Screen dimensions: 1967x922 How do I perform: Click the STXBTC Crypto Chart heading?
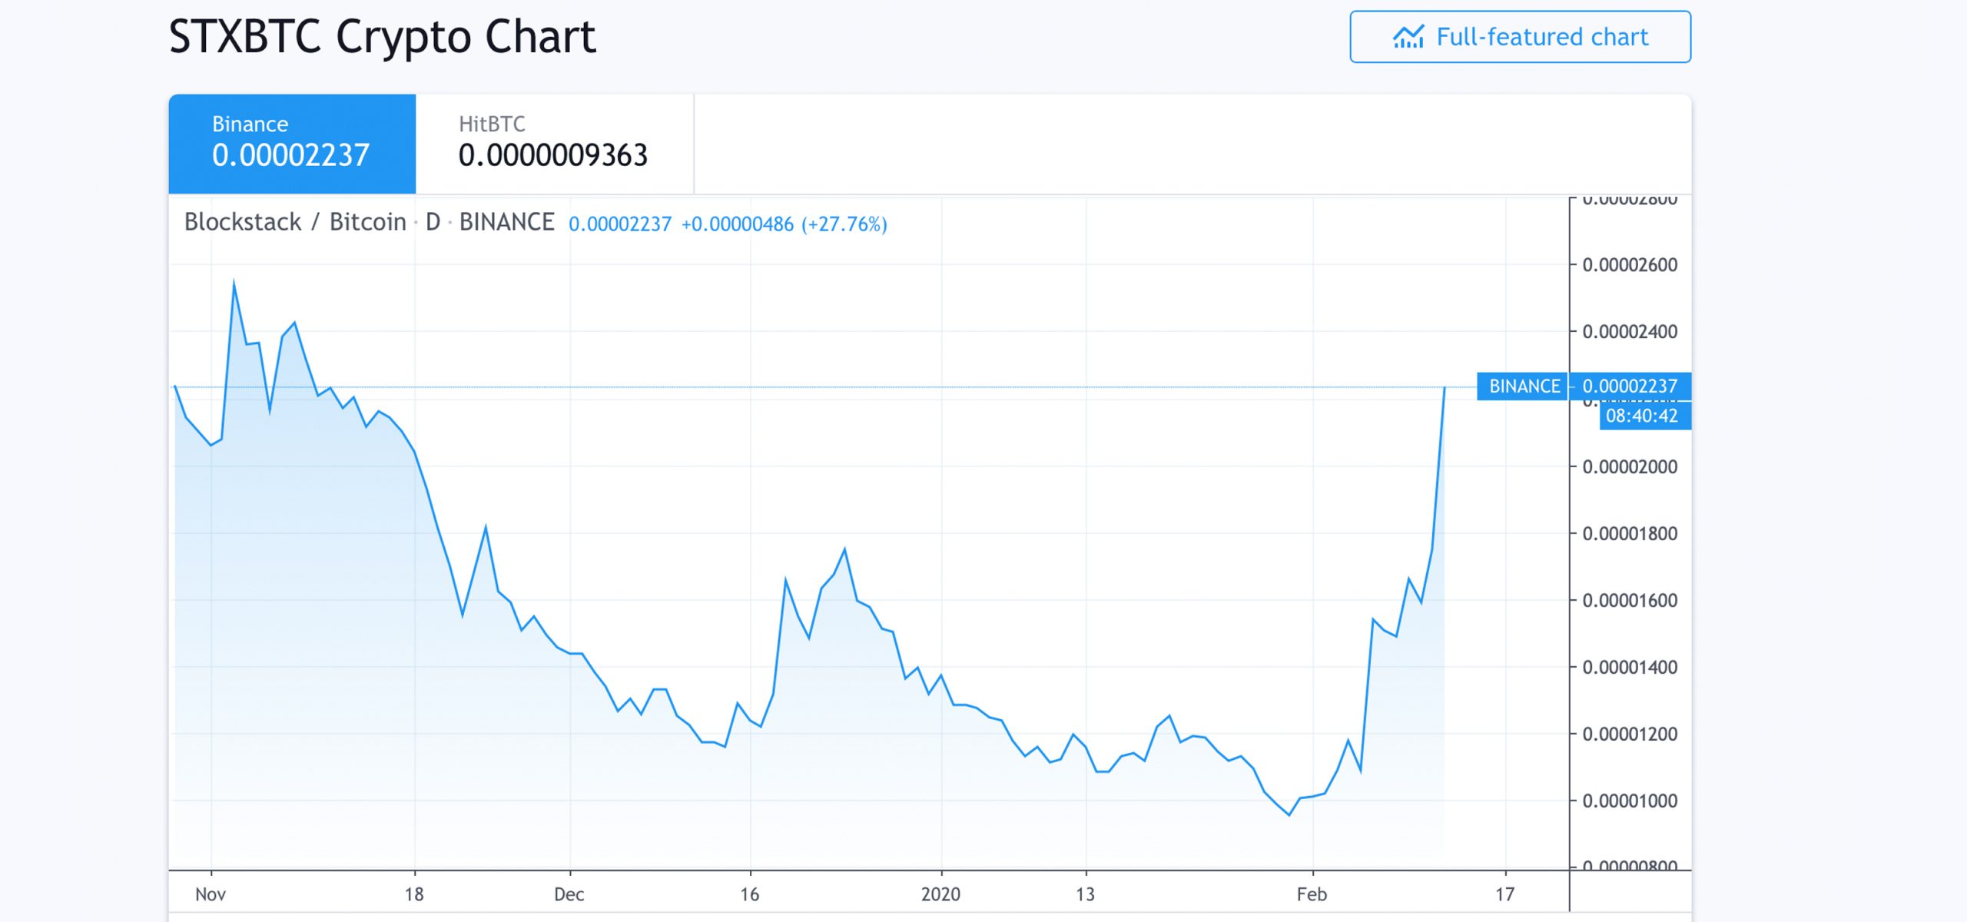click(382, 37)
